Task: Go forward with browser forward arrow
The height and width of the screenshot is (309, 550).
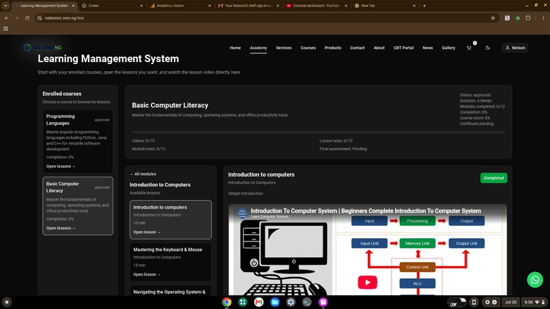Action: click(x=16, y=18)
